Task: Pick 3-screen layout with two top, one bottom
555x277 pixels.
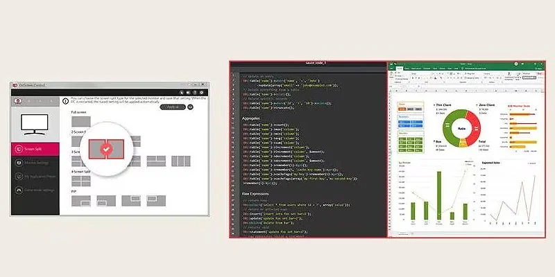Action: pos(157,161)
